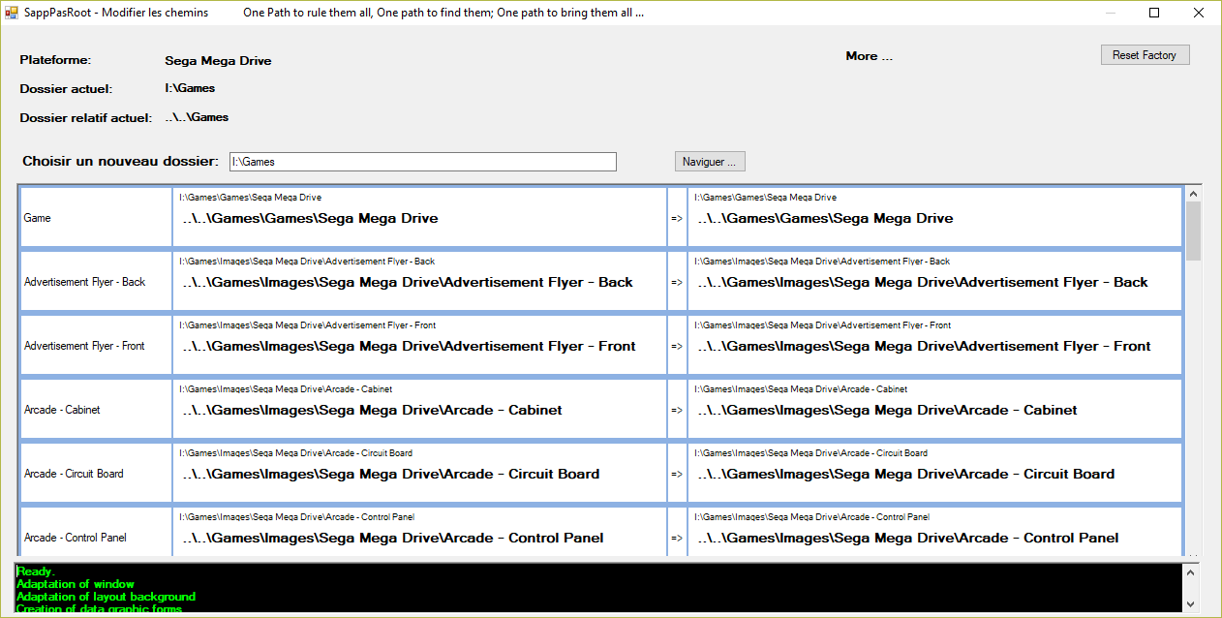Click the Dossier actuel value I:\Games
Image resolution: width=1222 pixels, height=618 pixels.
pyautogui.click(x=190, y=88)
